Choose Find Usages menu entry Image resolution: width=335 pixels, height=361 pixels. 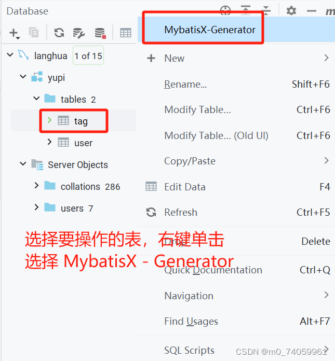click(x=236, y=321)
